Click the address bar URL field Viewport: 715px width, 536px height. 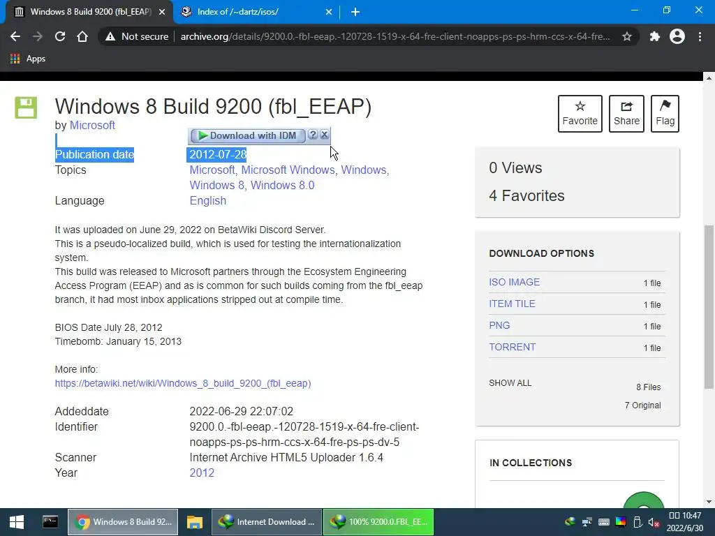pyautogui.click(x=395, y=36)
